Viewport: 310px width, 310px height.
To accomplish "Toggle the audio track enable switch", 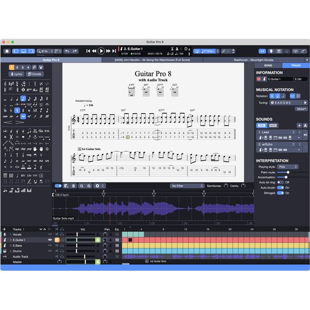I will (58, 186).
